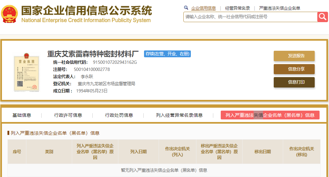
Task: Select 严重违法失信企业名单 search category
Action: [x=280, y=8]
